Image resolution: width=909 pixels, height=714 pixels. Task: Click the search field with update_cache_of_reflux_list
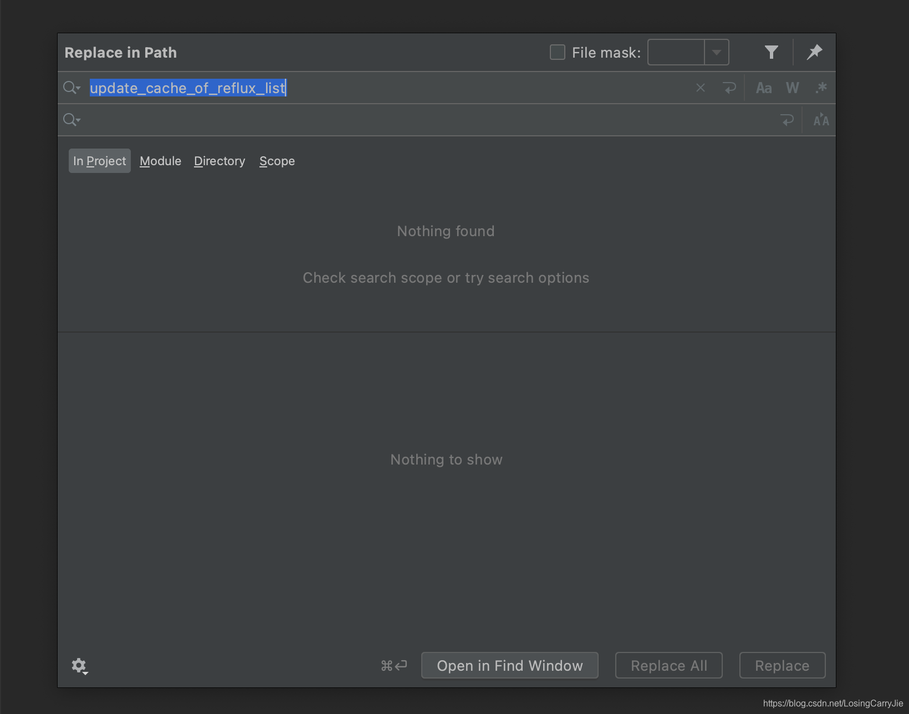tap(388, 88)
